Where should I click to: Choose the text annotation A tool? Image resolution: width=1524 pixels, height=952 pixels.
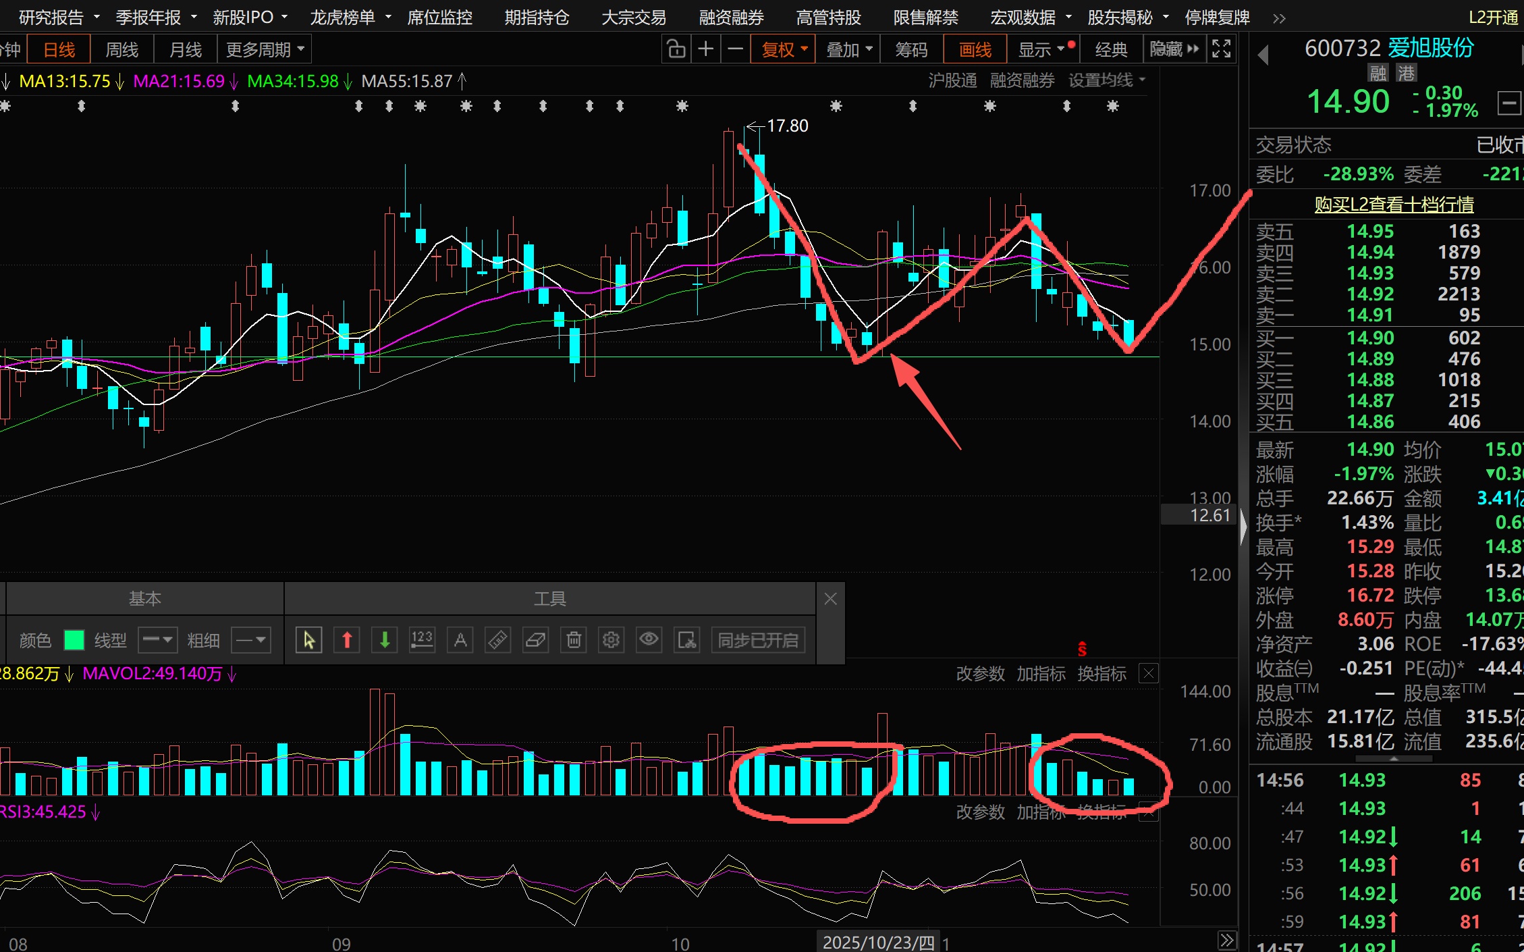pos(460,639)
